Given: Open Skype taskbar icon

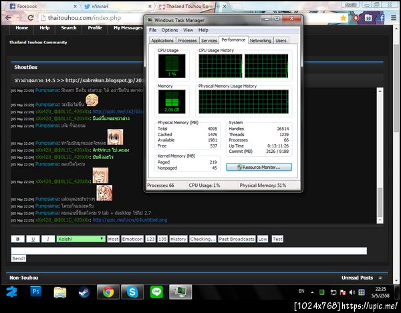Looking at the screenshot, I should tap(132, 292).
